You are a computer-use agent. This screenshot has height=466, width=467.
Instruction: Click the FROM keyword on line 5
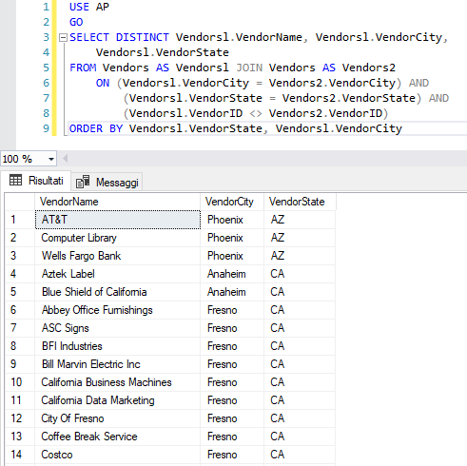pyautogui.click(x=83, y=68)
